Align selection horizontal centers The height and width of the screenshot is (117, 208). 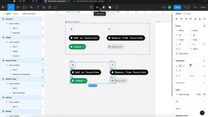tap(181, 19)
